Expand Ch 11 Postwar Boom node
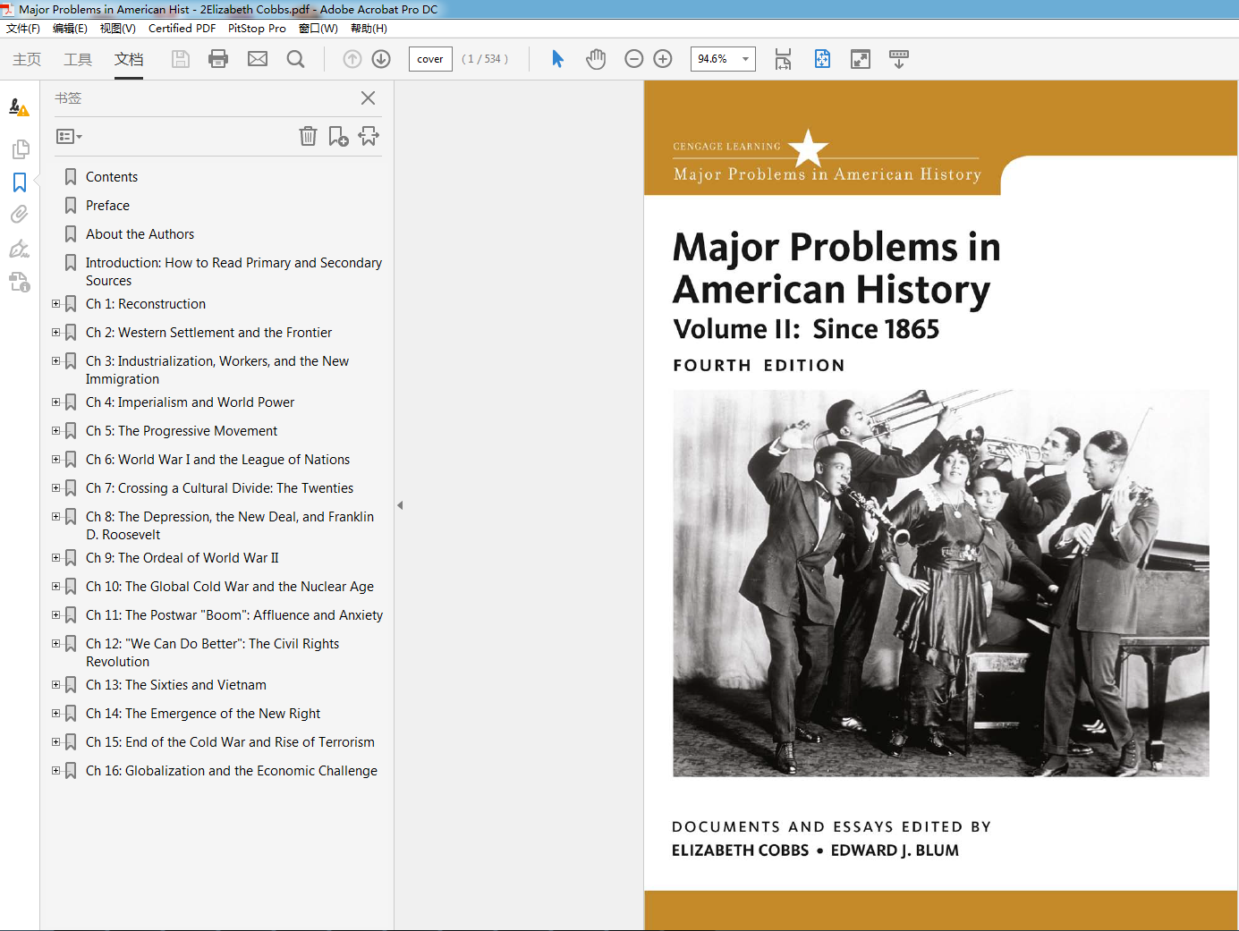This screenshot has width=1239, height=931. coord(56,615)
